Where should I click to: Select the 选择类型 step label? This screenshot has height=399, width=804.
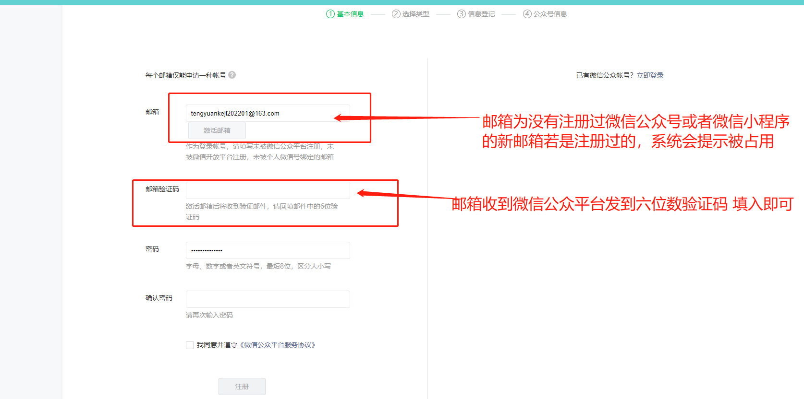click(x=416, y=14)
